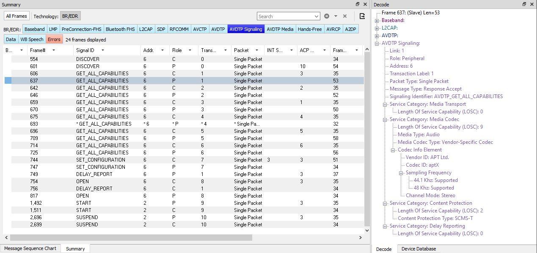The width and height of the screenshot is (537, 253).
Task: Open the Signal ID column filter arrow
Action: (102, 50)
